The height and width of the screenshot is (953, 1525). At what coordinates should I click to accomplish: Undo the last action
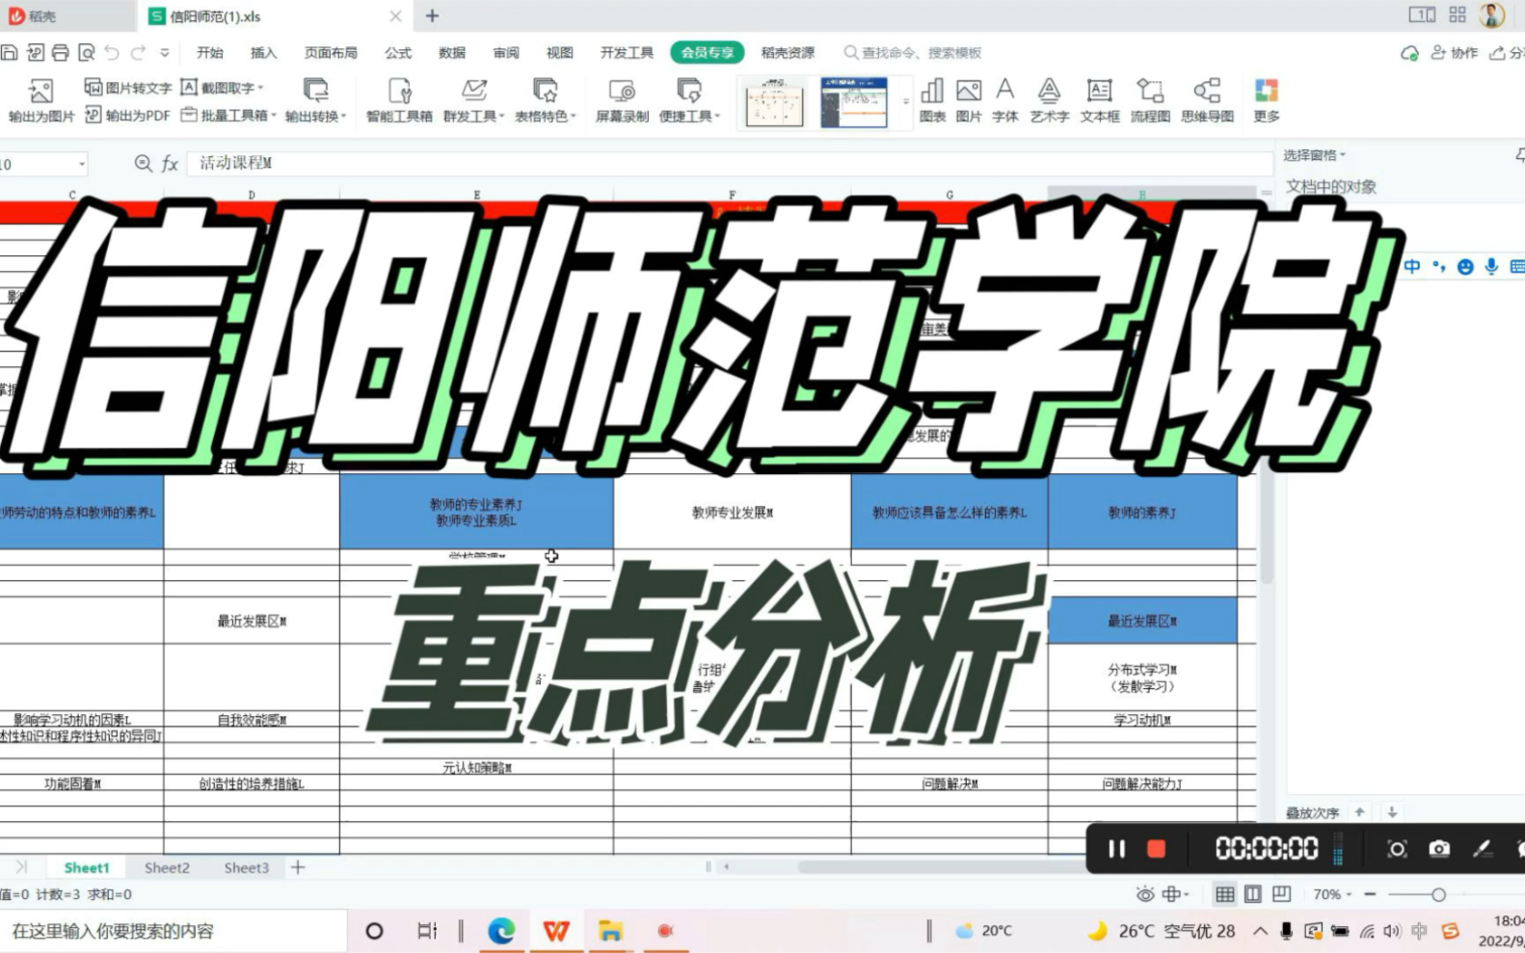(112, 52)
